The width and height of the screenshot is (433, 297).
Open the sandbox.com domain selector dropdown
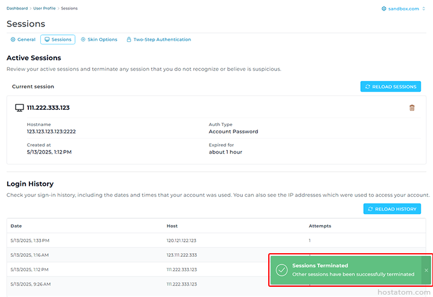pyautogui.click(x=404, y=9)
